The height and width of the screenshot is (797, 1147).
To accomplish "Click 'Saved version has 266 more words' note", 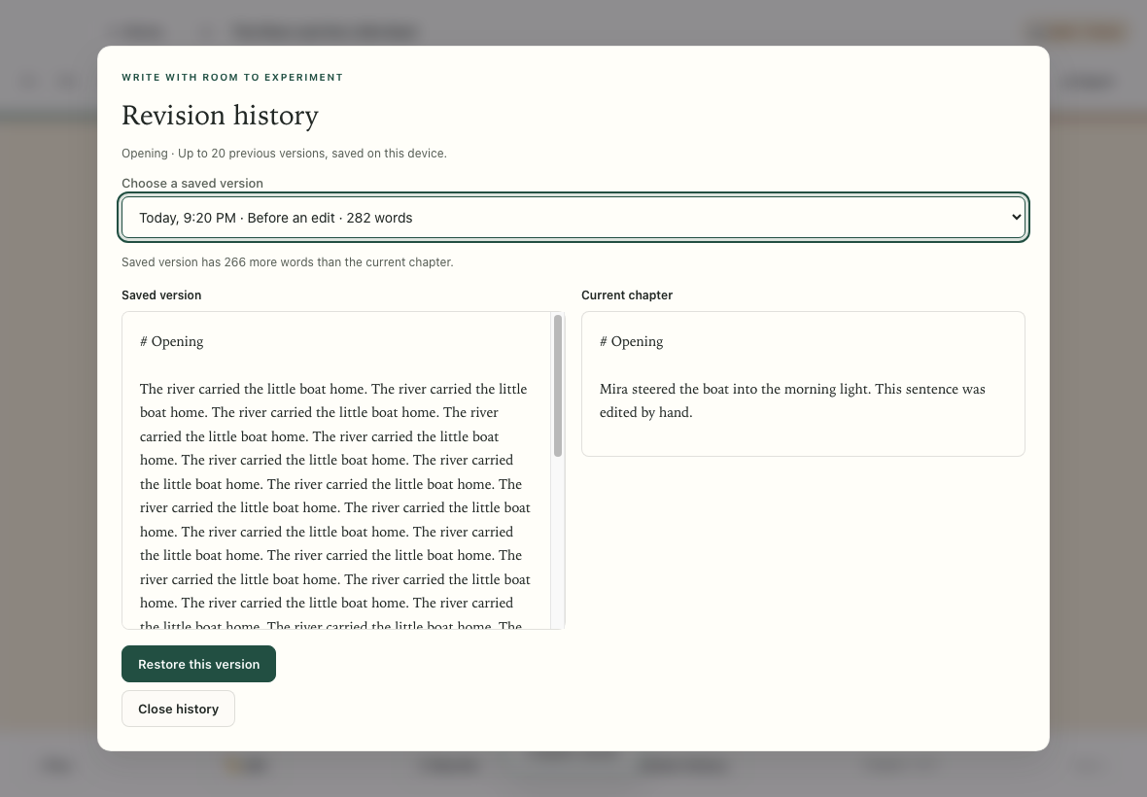I will pos(288,261).
